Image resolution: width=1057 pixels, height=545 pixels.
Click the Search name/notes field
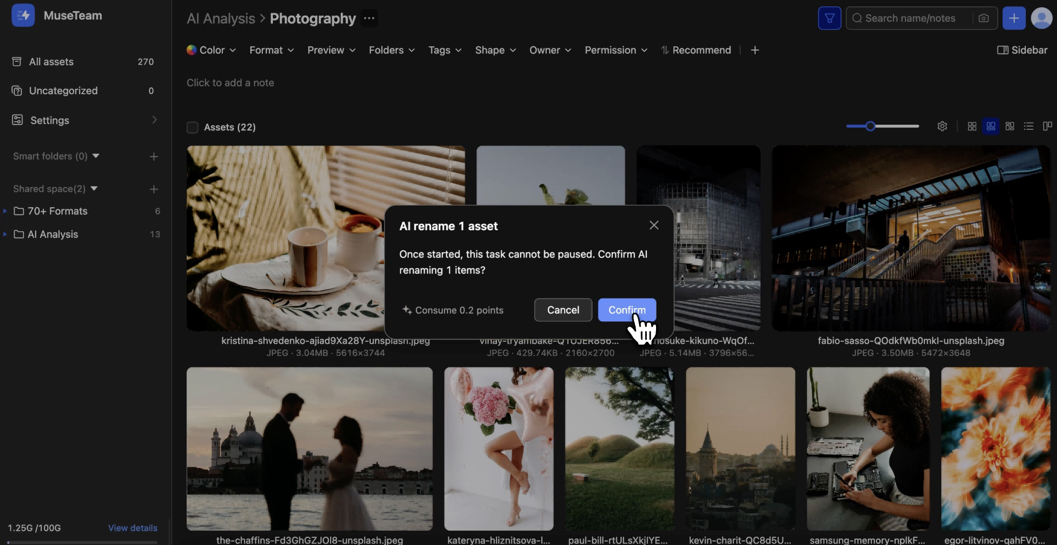[x=910, y=18]
